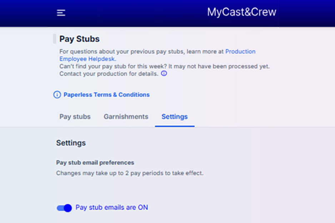
Task: Click the 'Changes may take up to 2 pay periods' note
Action: pos(130,173)
